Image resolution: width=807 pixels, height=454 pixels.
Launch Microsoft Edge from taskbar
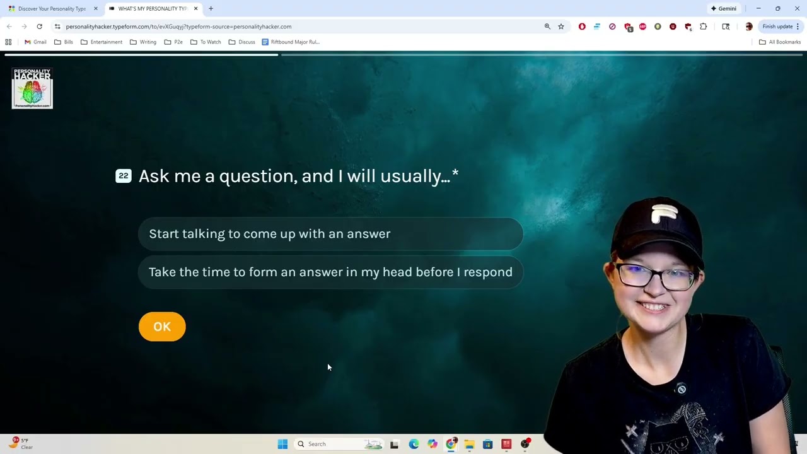coord(414,444)
